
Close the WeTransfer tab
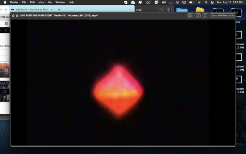tap(52, 9)
